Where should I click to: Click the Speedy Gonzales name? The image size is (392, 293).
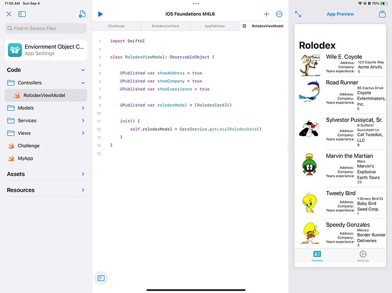click(x=348, y=224)
